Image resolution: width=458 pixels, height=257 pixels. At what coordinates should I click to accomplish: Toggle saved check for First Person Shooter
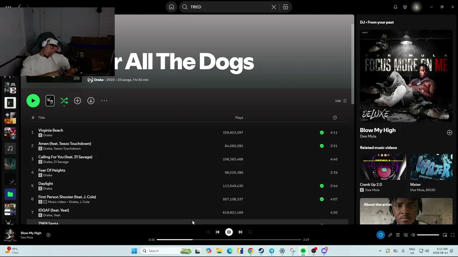click(x=322, y=199)
